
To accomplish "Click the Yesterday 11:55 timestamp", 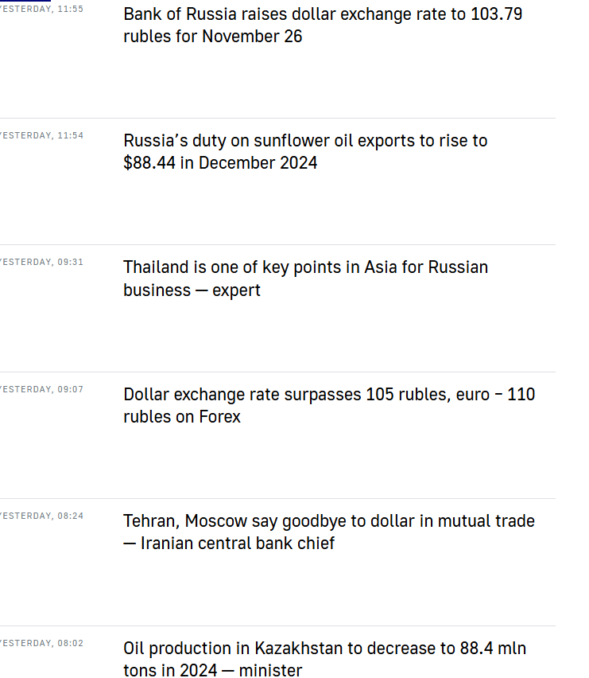I will coord(41,10).
